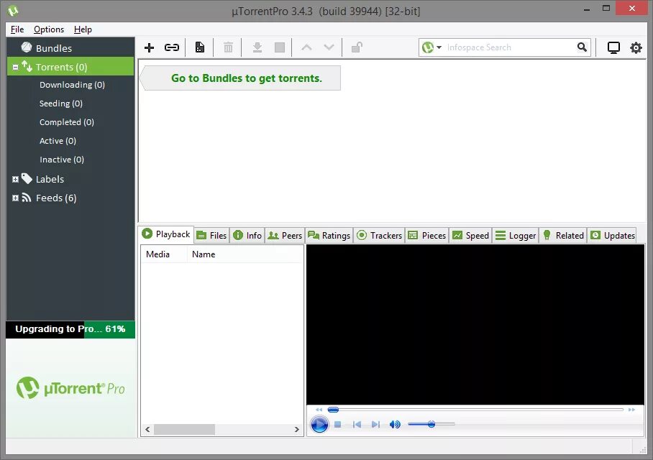Click the Name column header
This screenshot has width=653, height=460.
click(245, 254)
